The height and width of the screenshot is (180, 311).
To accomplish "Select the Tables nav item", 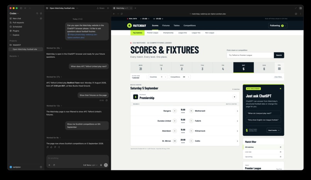I will [x=176, y=25].
